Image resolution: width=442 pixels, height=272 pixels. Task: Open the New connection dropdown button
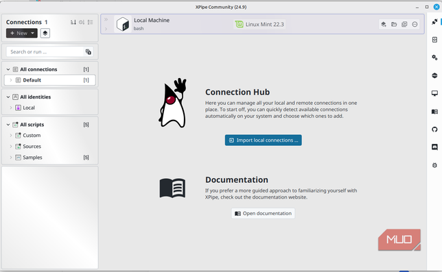tap(22, 33)
